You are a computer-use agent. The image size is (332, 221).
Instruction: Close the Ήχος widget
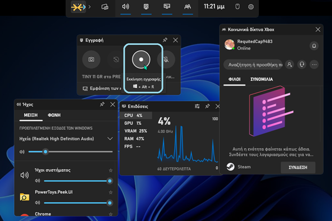point(112,104)
